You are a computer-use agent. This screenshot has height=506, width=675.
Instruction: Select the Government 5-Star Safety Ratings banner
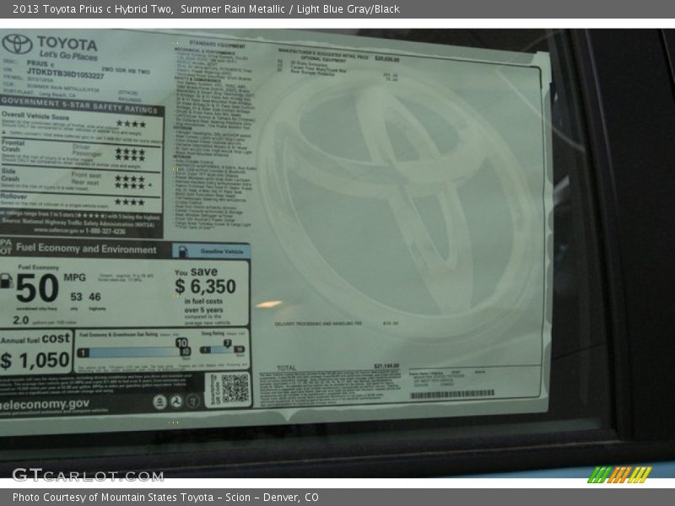(76, 103)
